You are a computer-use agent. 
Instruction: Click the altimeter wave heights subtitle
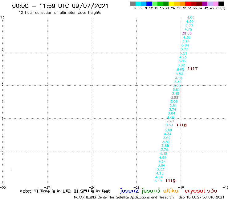60,13
